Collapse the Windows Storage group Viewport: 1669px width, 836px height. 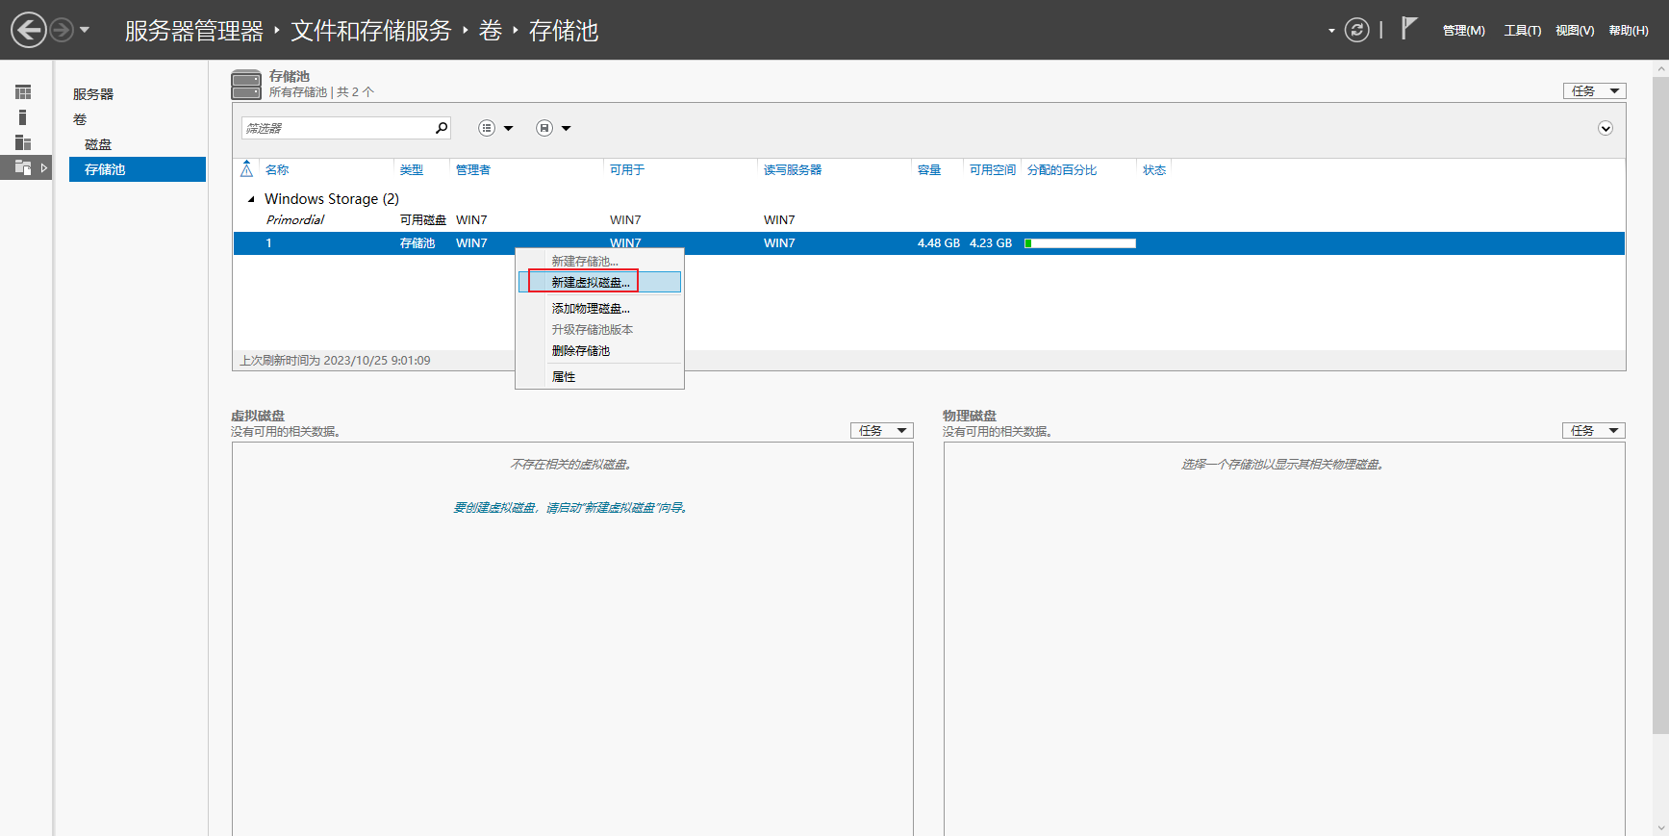(x=252, y=199)
